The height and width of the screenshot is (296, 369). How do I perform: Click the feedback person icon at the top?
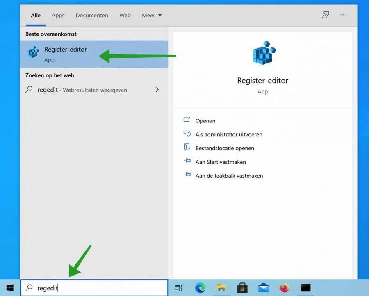pyautogui.click(x=326, y=15)
